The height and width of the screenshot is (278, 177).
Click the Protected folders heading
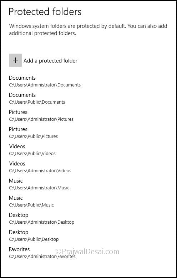(45, 12)
